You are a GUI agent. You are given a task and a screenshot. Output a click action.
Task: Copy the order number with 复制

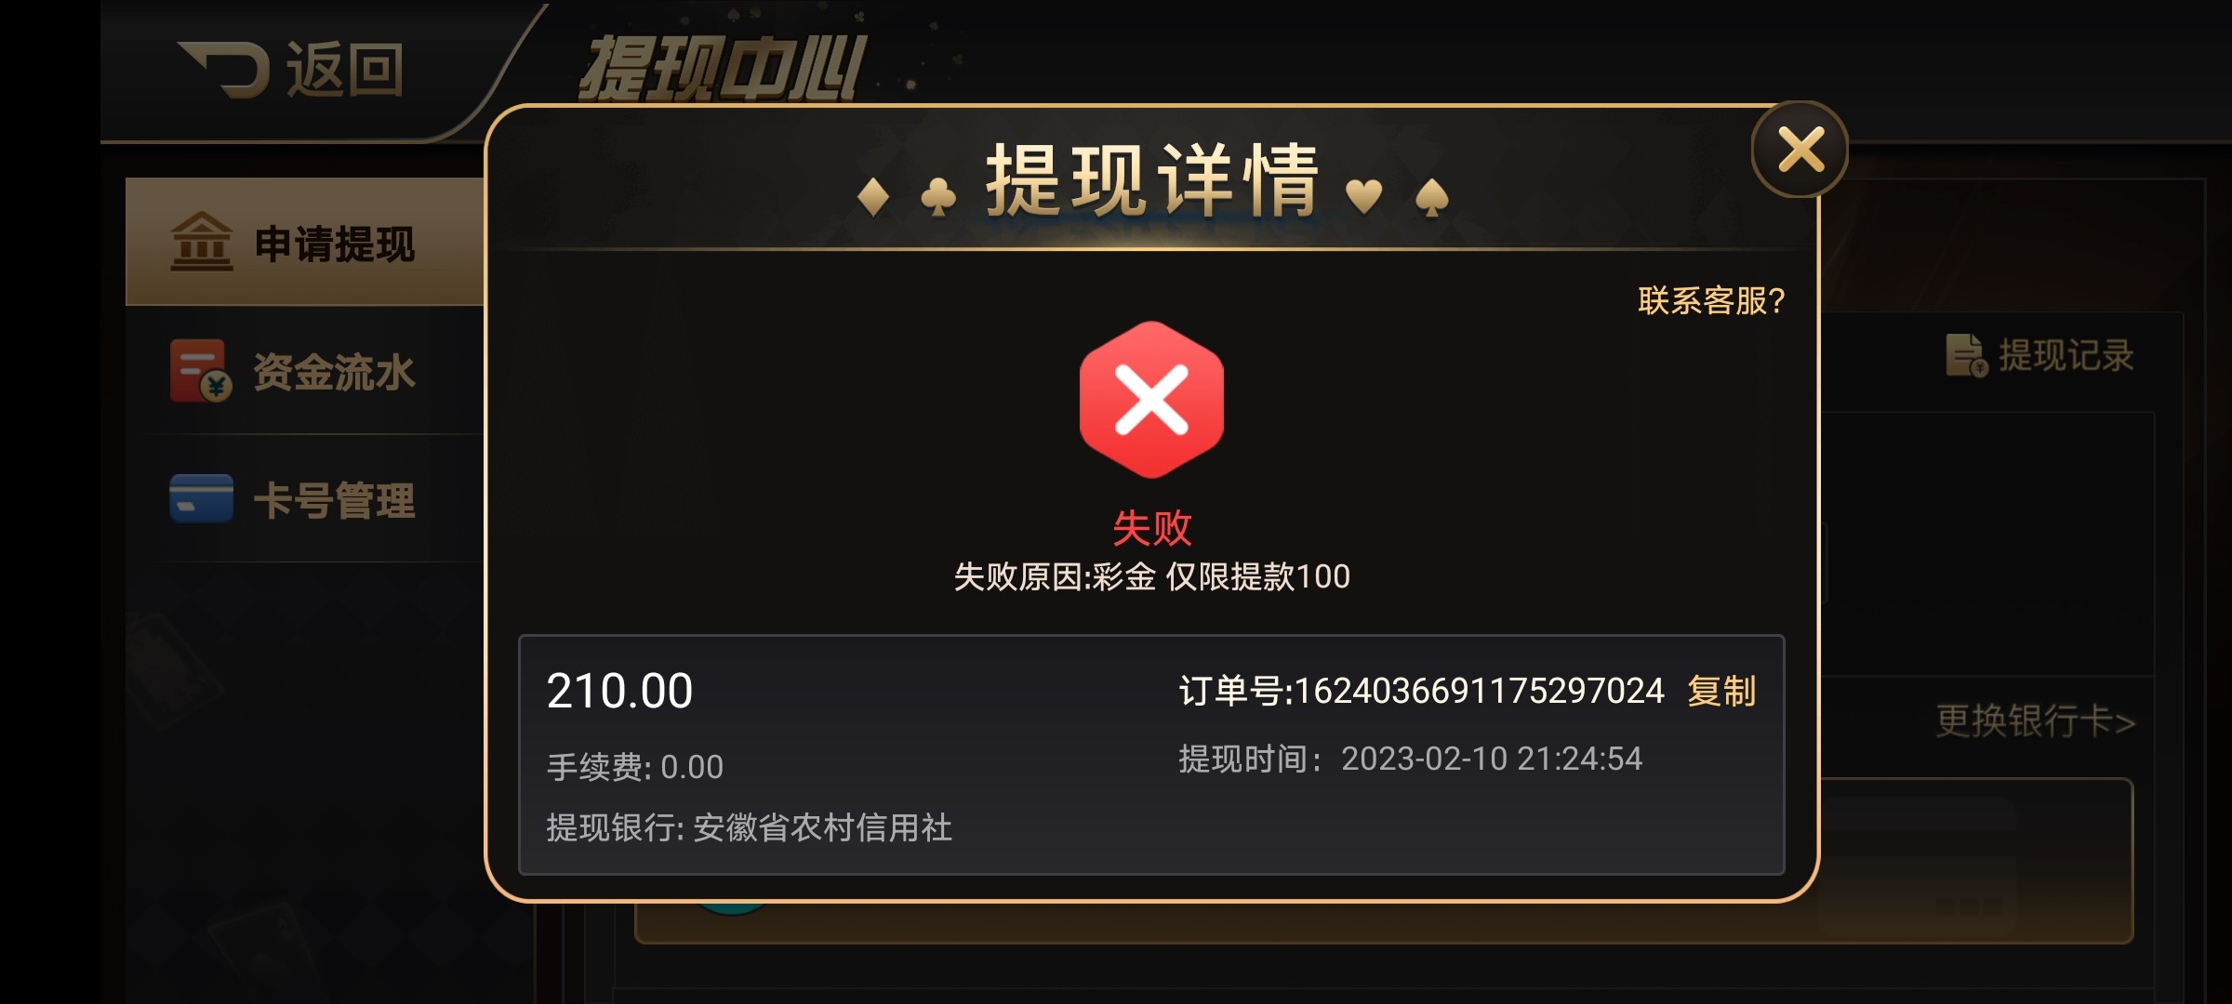click(x=1721, y=691)
